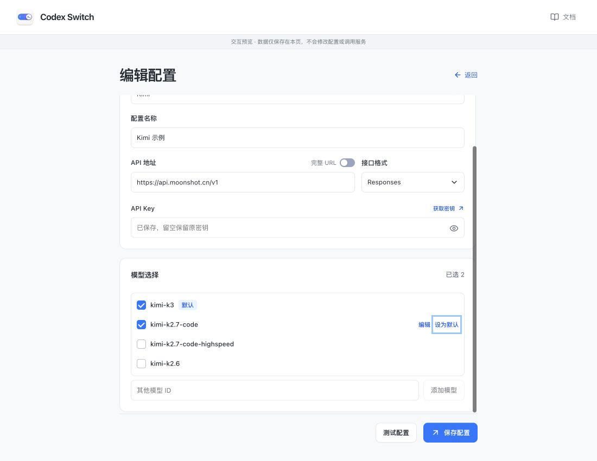
Task: Click the Codex Switch title text
Action: click(x=67, y=17)
